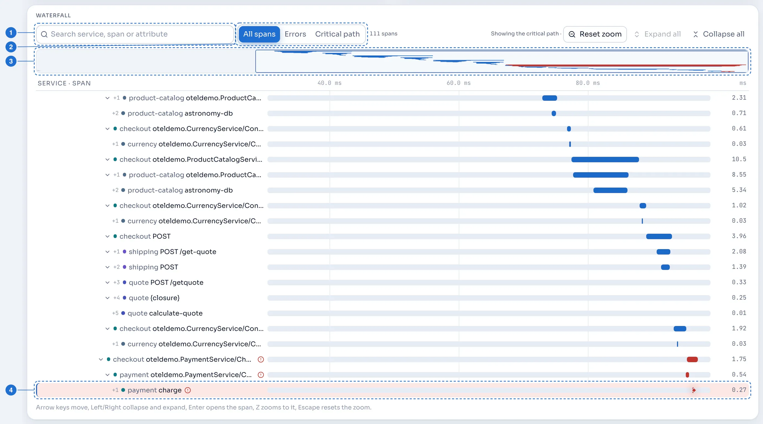
Task: Click the 60.0 ms axis label
Action: (458, 83)
